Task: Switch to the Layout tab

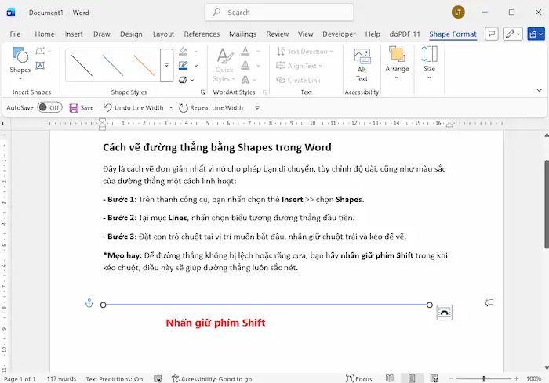Action: coord(163,34)
